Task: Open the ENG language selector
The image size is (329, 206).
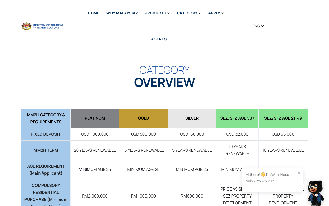Action: click(258, 26)
